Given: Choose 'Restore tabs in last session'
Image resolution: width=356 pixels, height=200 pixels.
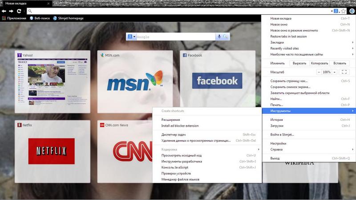Looking at the screenshot, I should (309, 36).
